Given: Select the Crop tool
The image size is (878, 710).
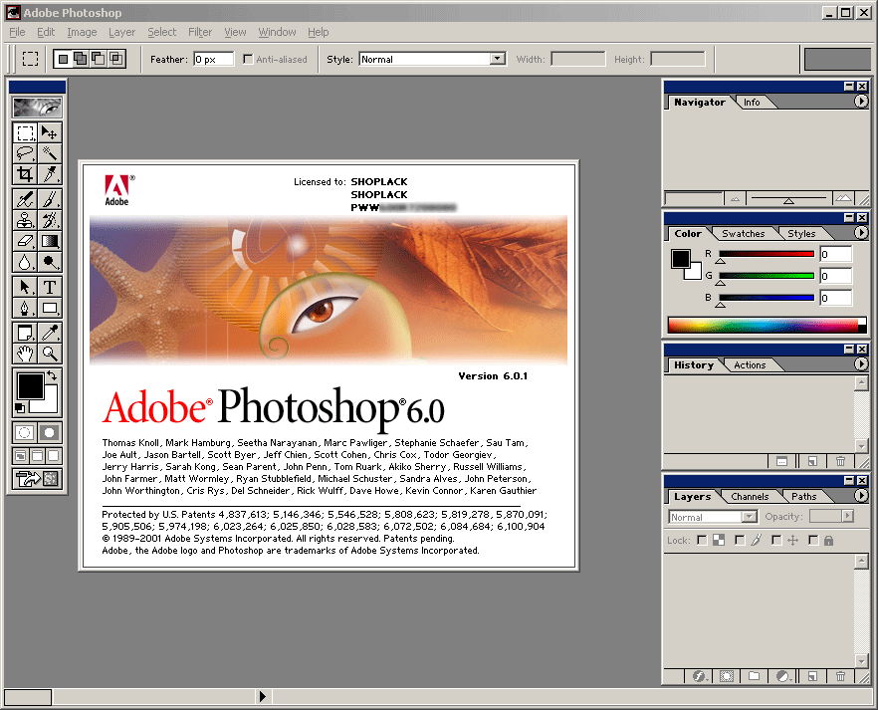Looking at the screenshot, I should click(25, 174).
